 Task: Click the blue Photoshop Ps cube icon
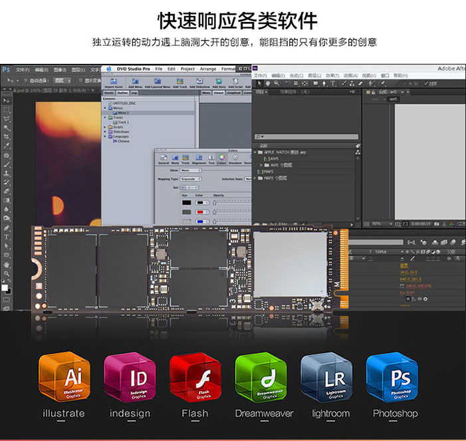pyautogui.click(x=392, y=377)
